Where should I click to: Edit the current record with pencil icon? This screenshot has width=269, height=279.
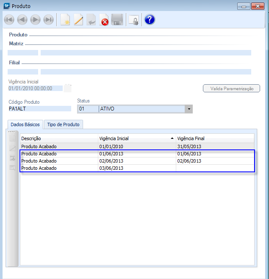78,20
